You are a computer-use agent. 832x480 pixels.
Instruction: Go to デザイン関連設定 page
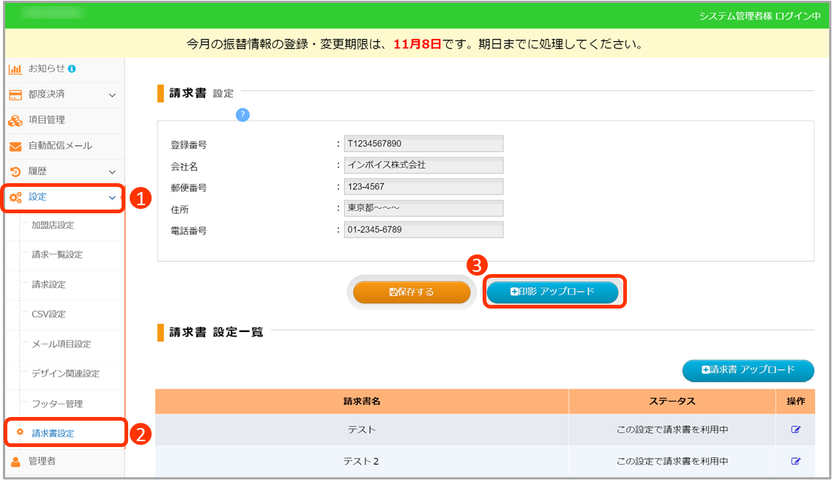[65, 374]
